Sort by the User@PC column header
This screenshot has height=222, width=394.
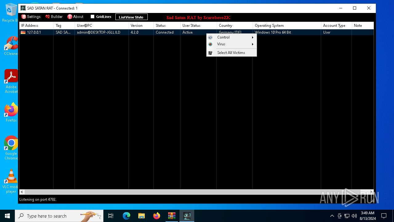[102, 26]
